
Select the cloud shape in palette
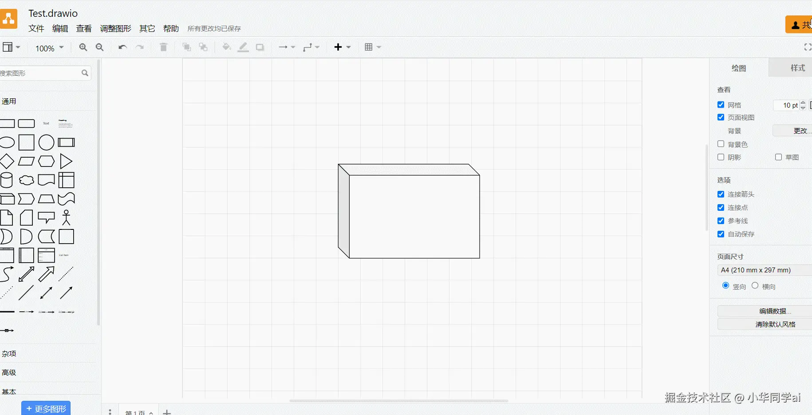point(27,180)
